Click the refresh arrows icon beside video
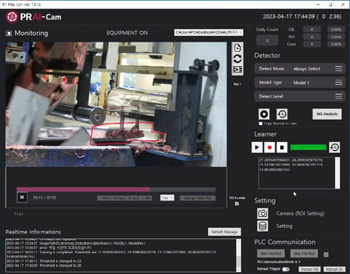350x274 pixels. pyautogui.click(x=237, y=58)
